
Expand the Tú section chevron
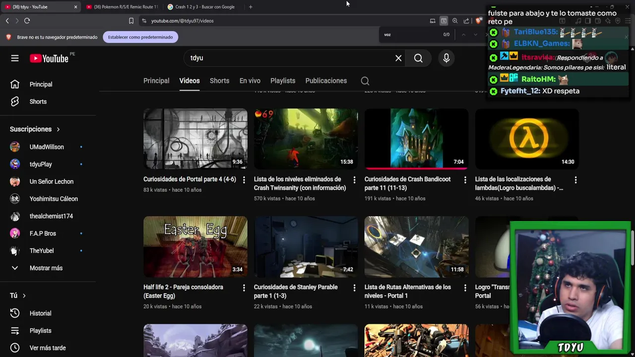click(x=24, y=296)
